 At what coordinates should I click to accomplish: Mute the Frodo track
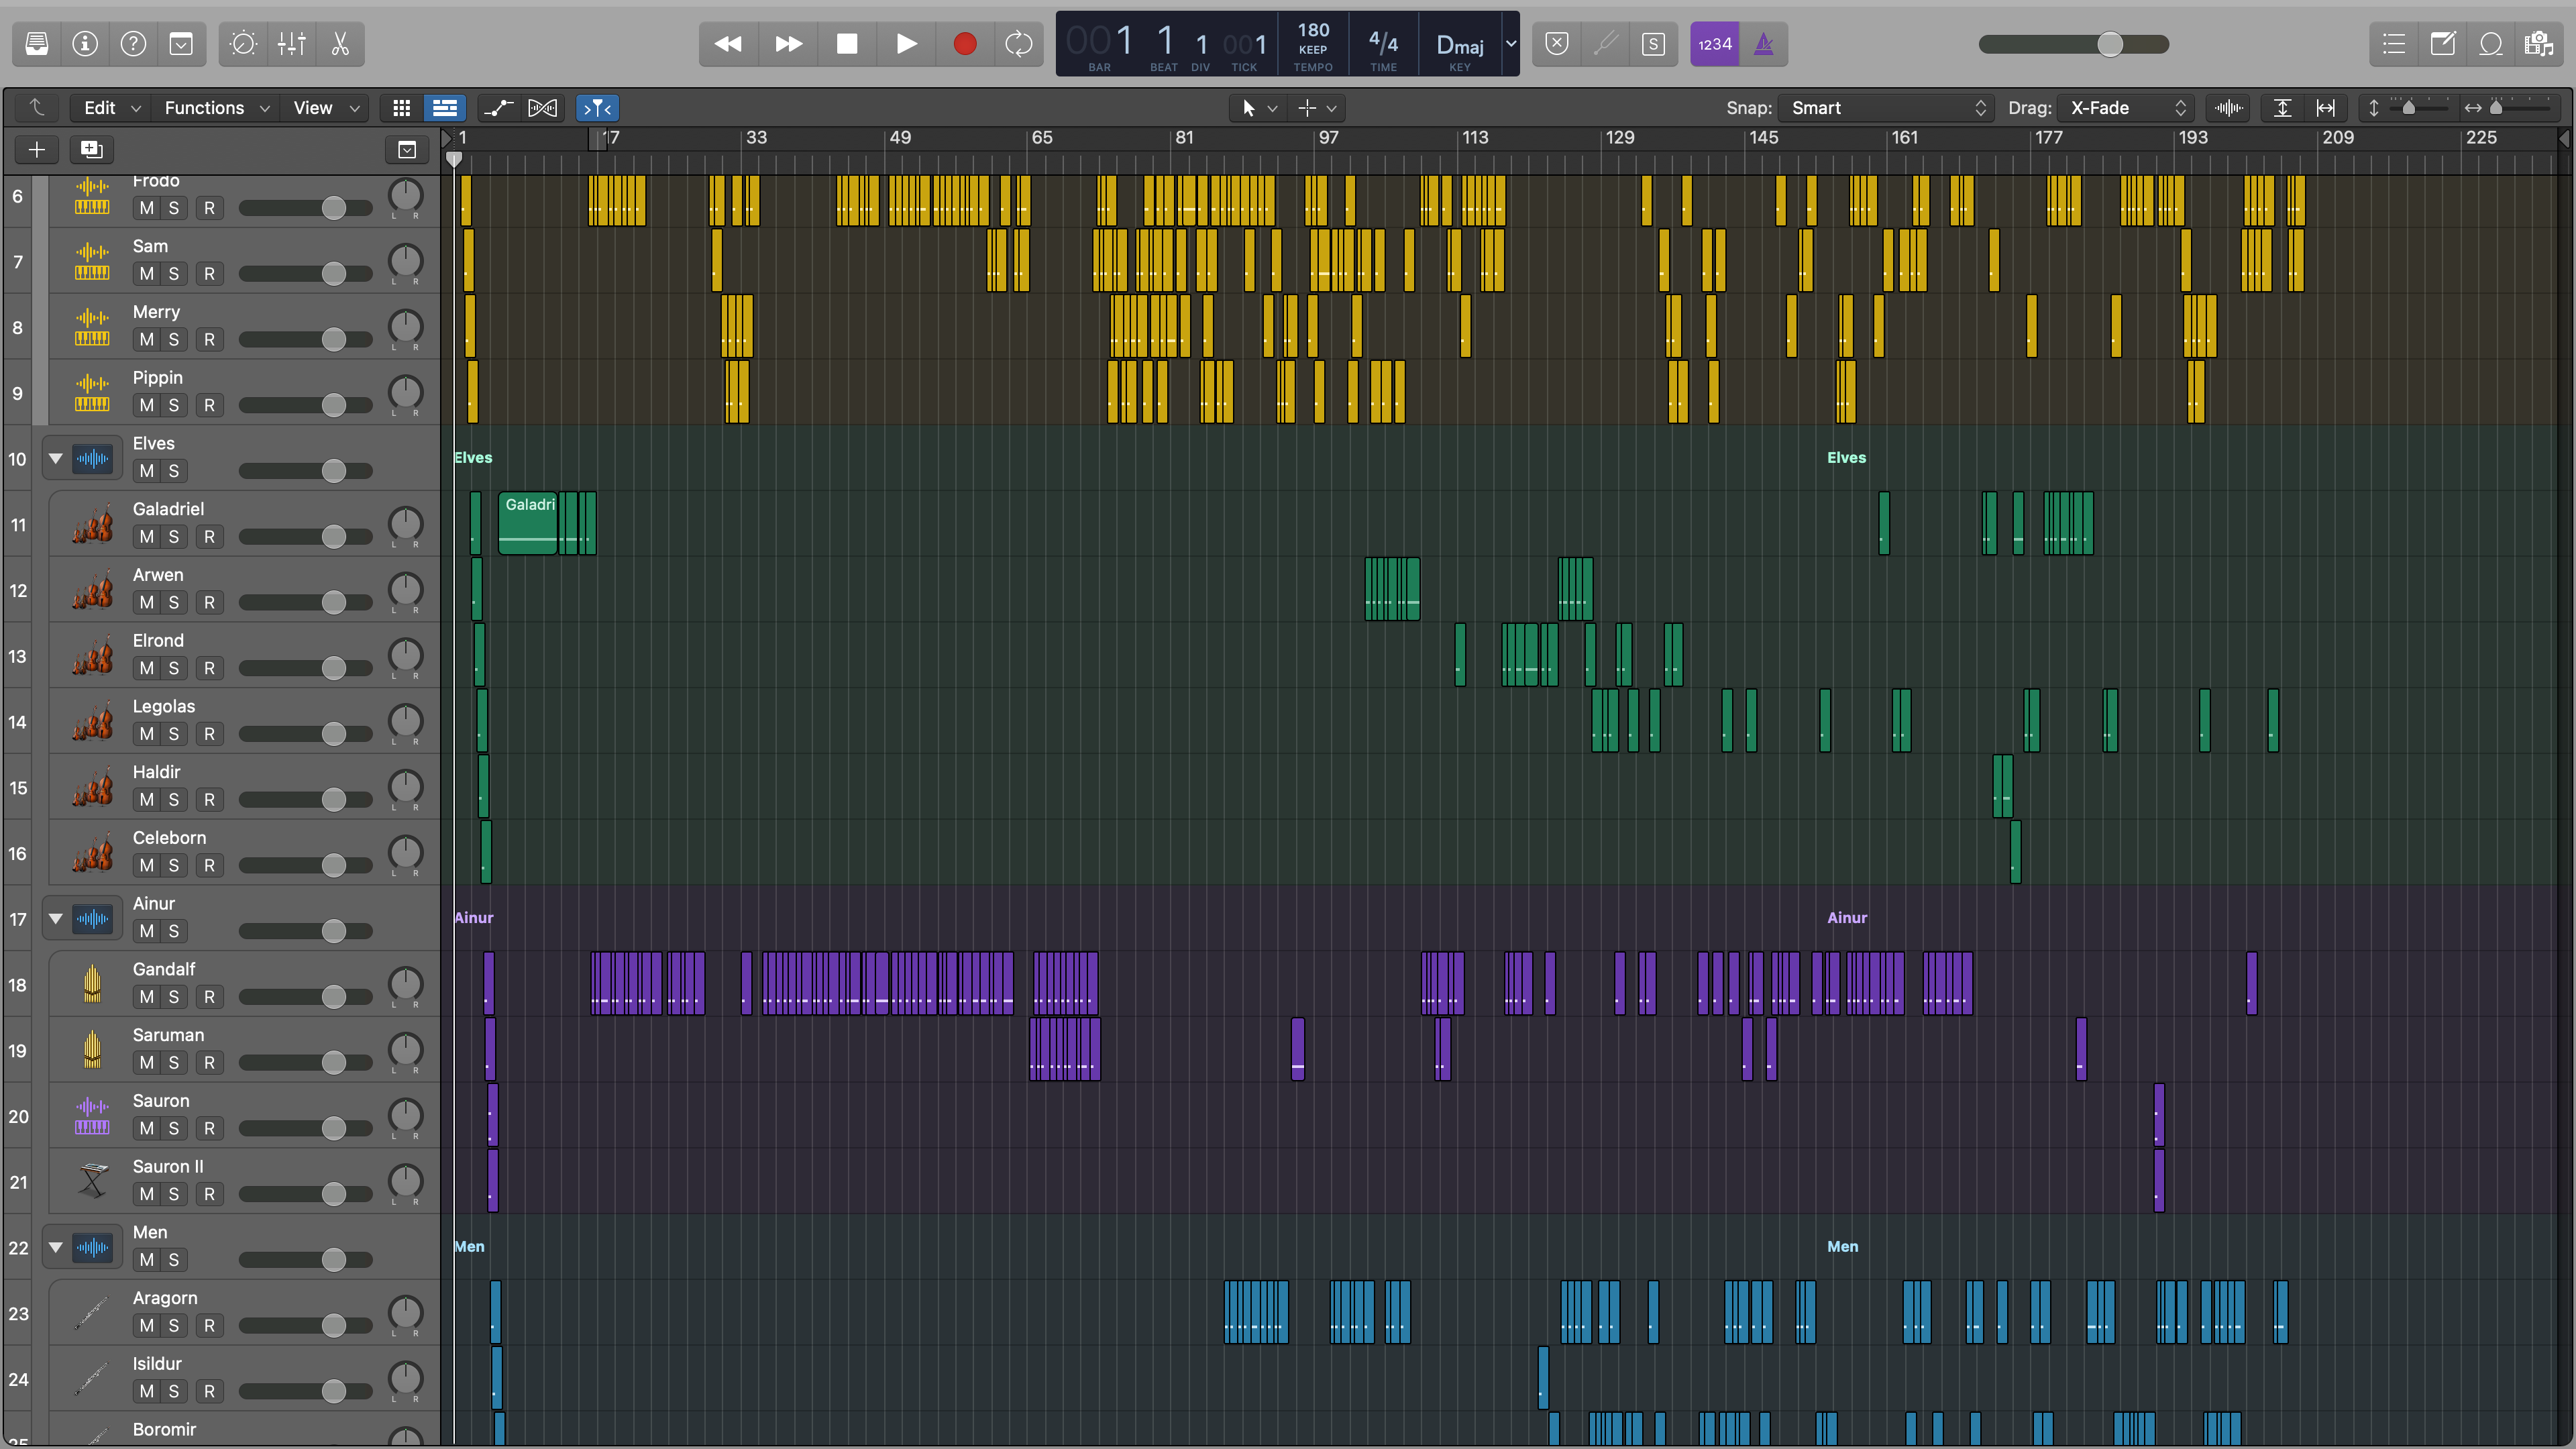[147, 208]
